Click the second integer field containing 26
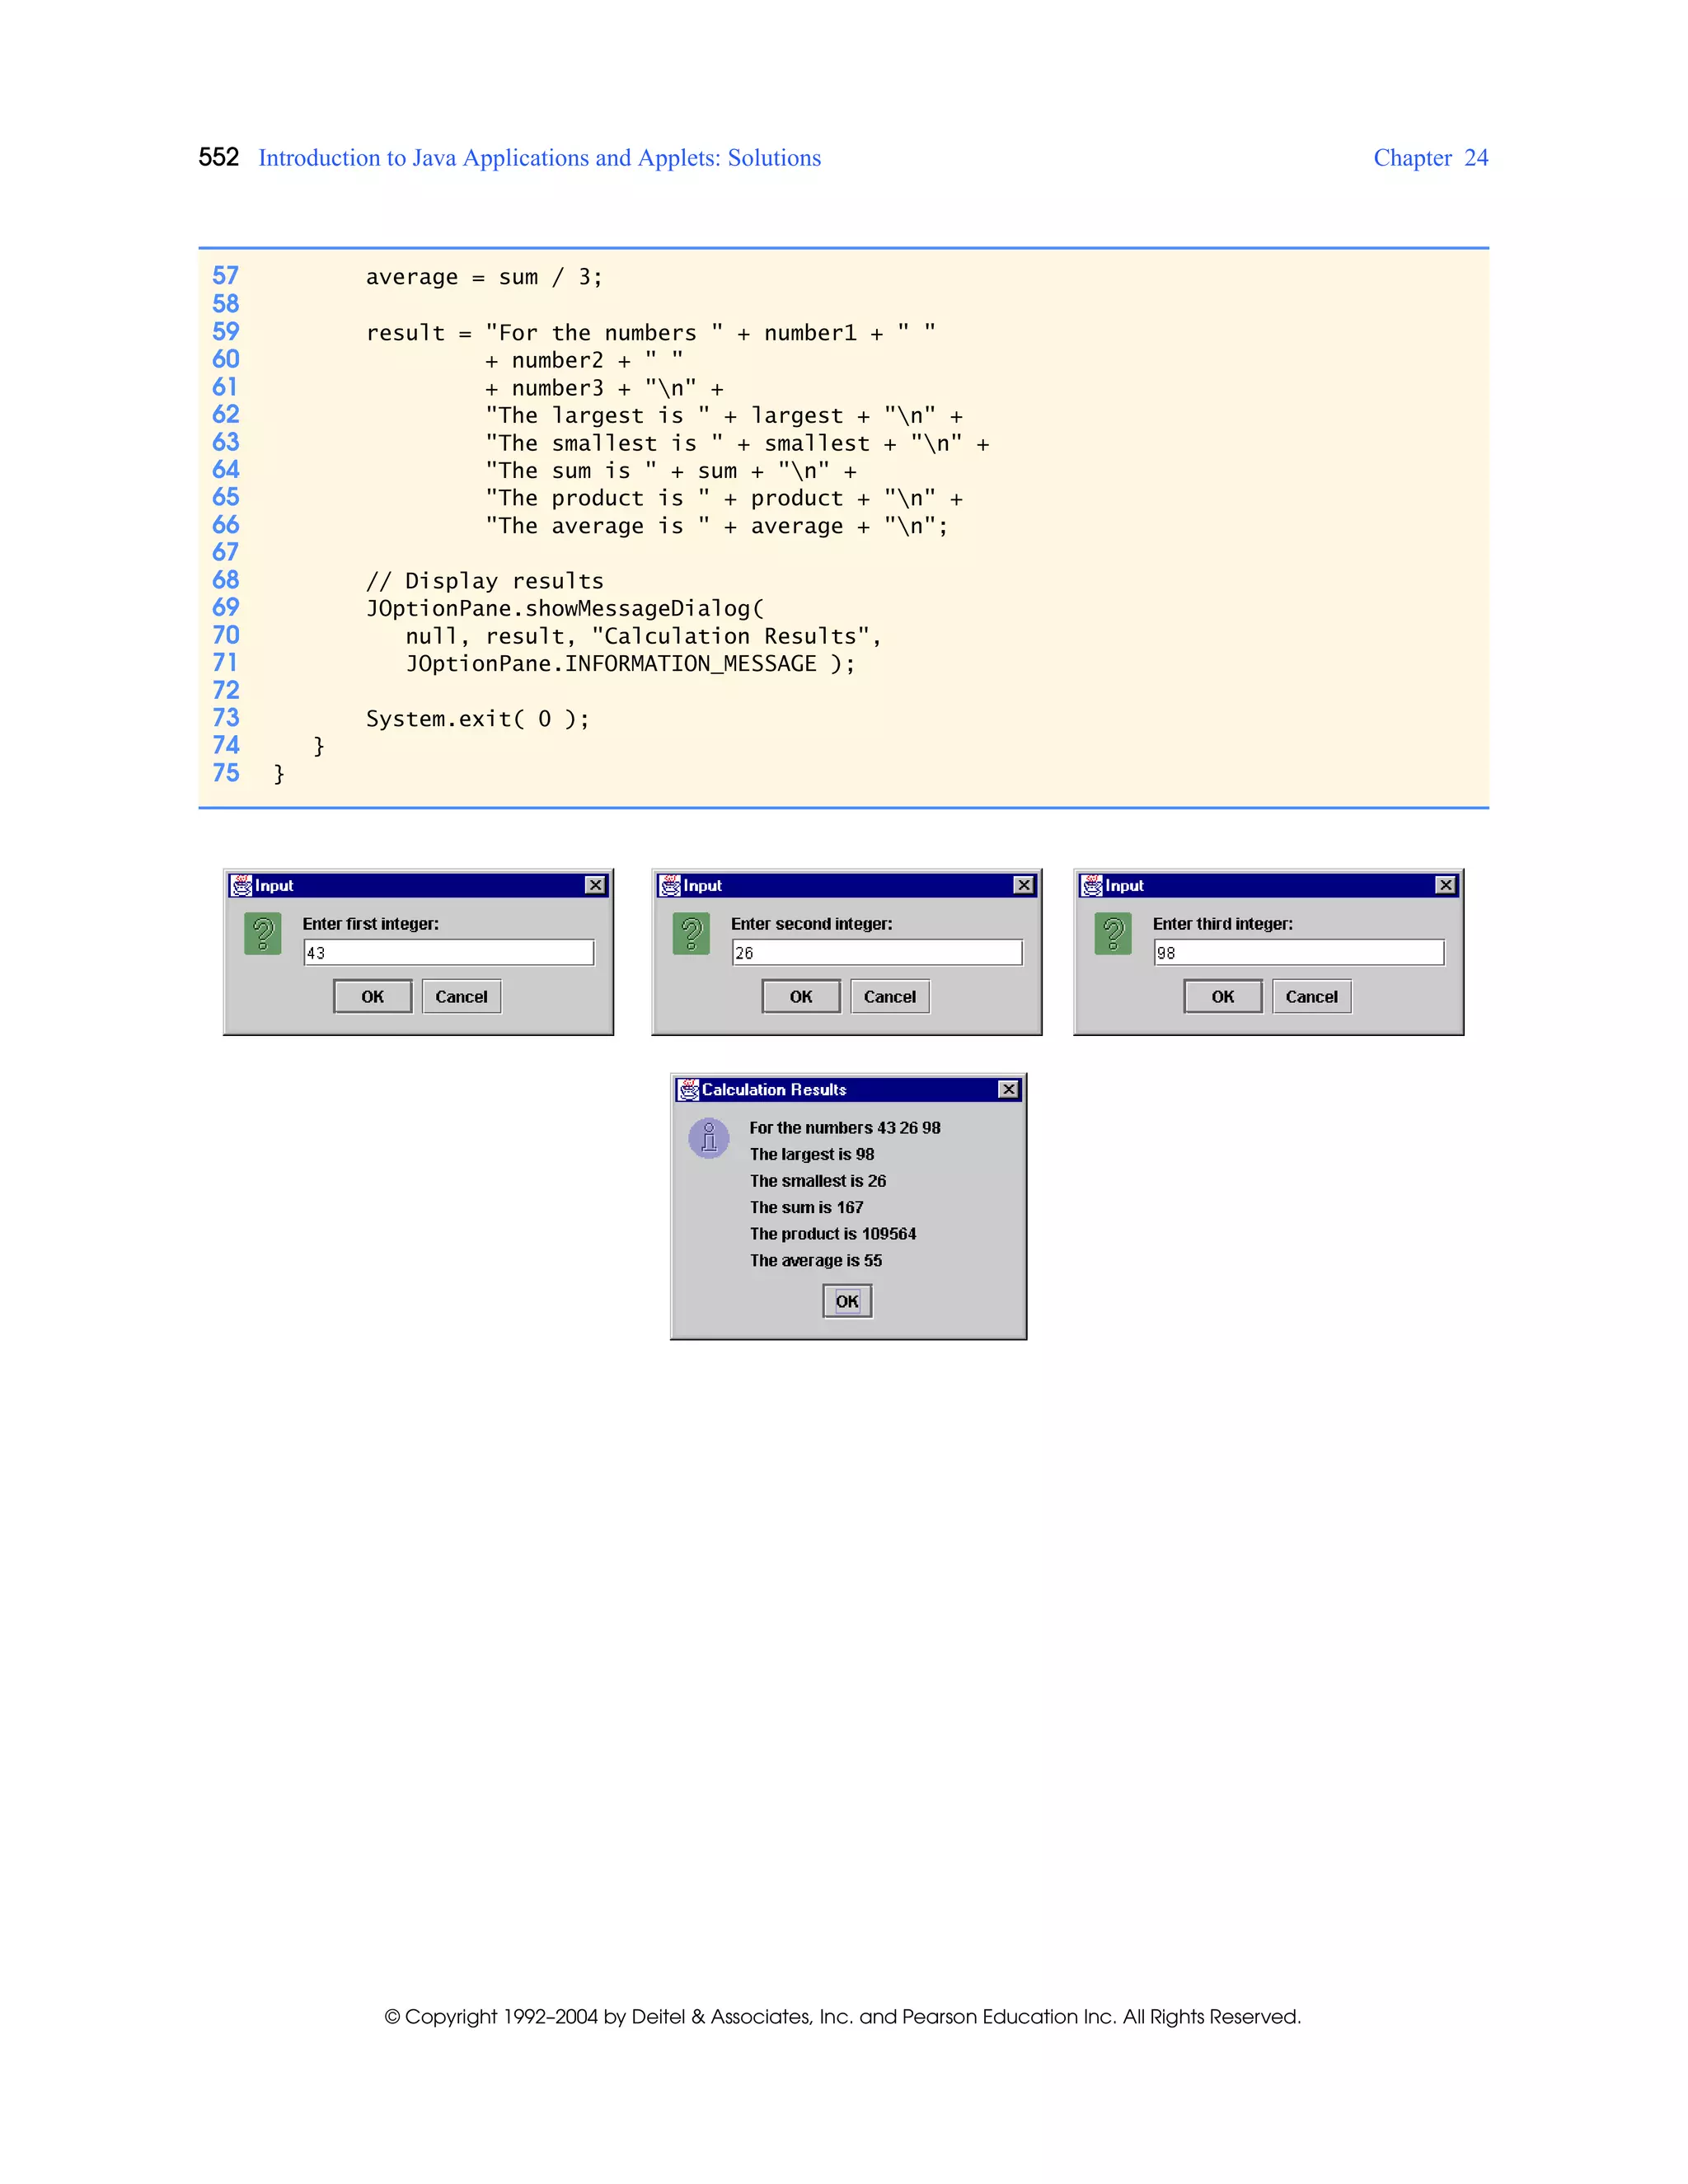 [x=877, y=953]
